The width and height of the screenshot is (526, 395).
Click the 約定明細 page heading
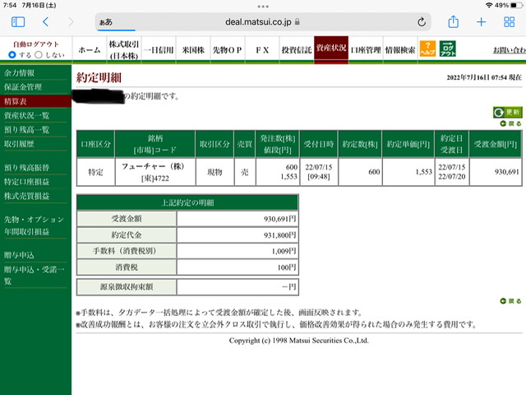coord(99,77)
